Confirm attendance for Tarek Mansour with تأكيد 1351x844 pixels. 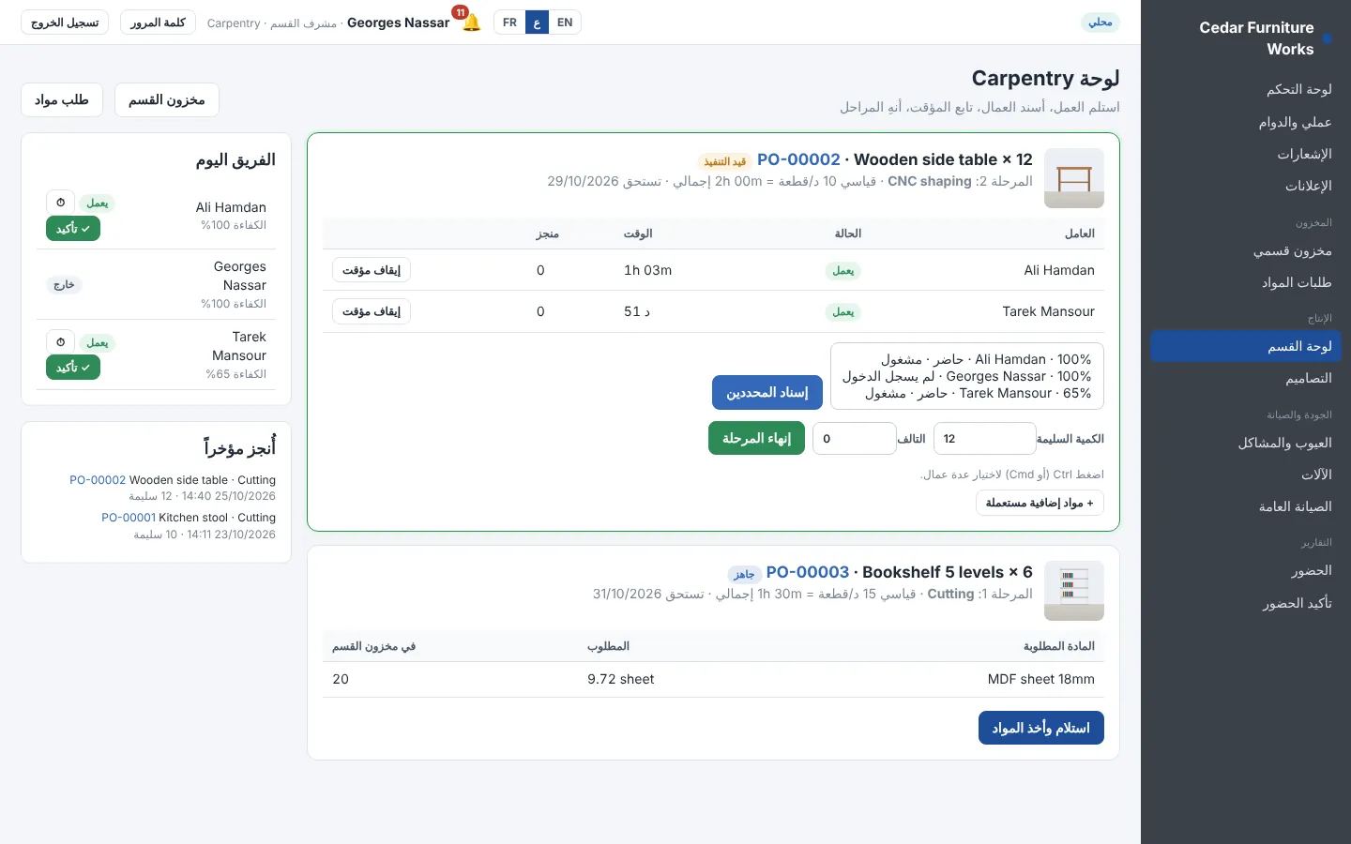pos(73,368)
